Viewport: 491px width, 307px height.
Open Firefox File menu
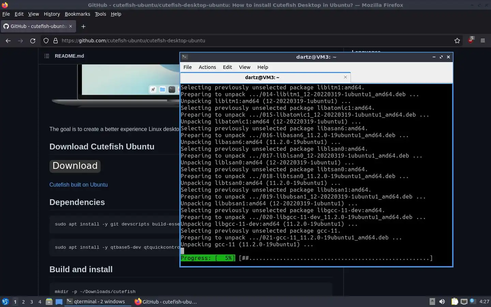click(x=6, y=14)
